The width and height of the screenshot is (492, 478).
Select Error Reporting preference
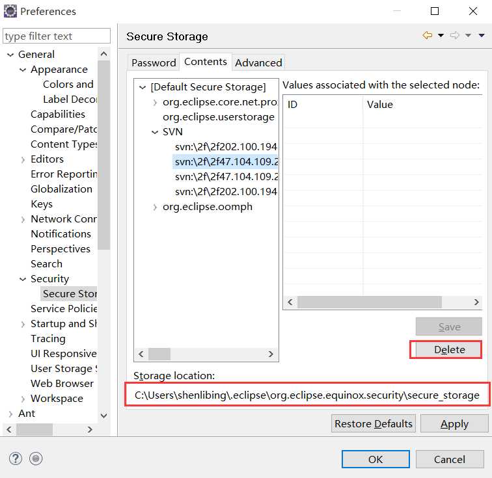pos(64,174)
